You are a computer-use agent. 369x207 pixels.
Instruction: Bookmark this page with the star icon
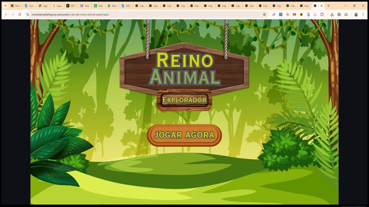(x=264, y=15)
